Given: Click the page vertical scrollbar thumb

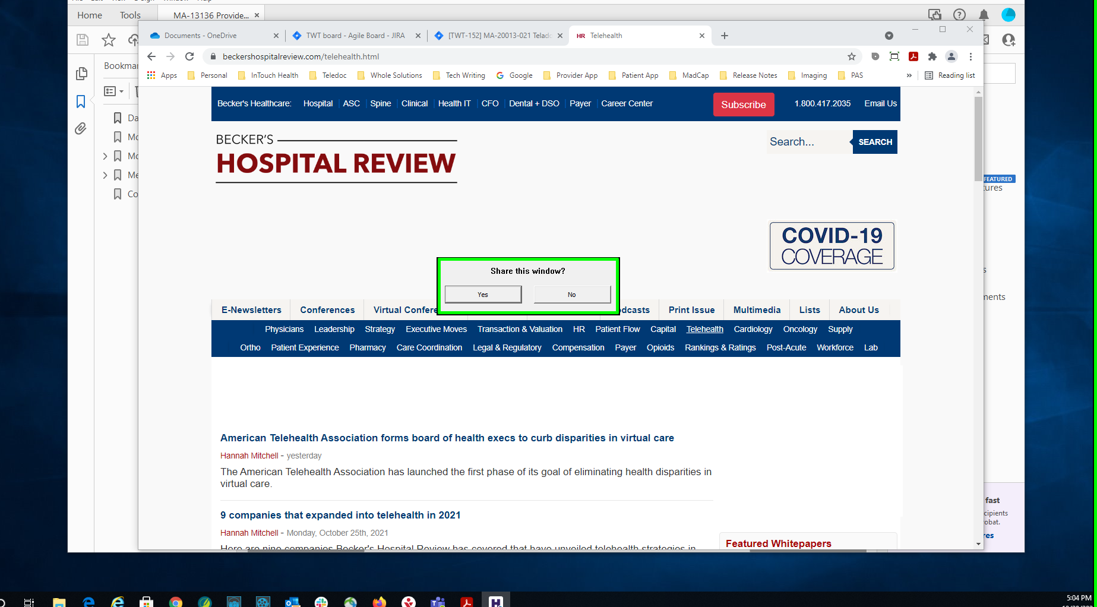Looking at the screenshot, I should pos(978,140).
